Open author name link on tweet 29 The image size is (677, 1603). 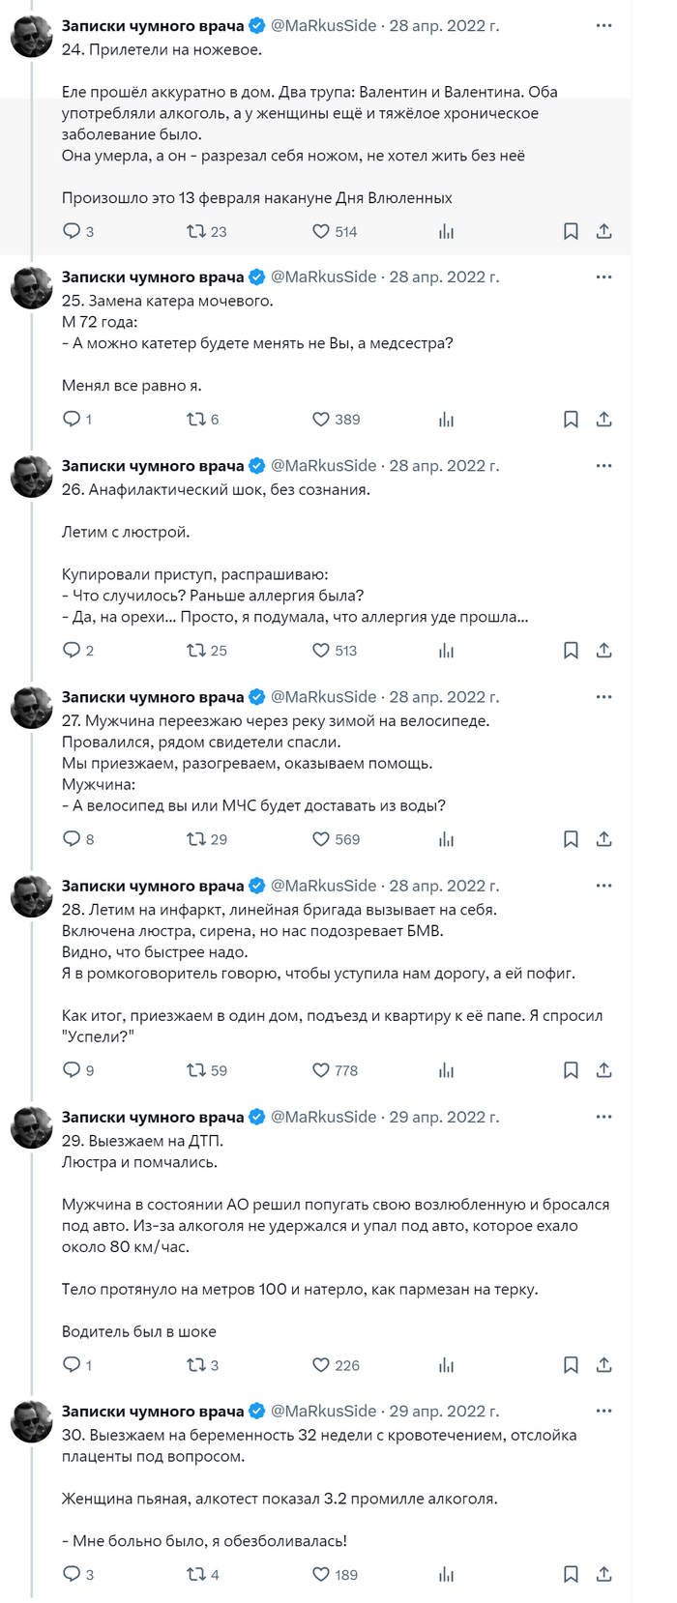[153, 1117]
